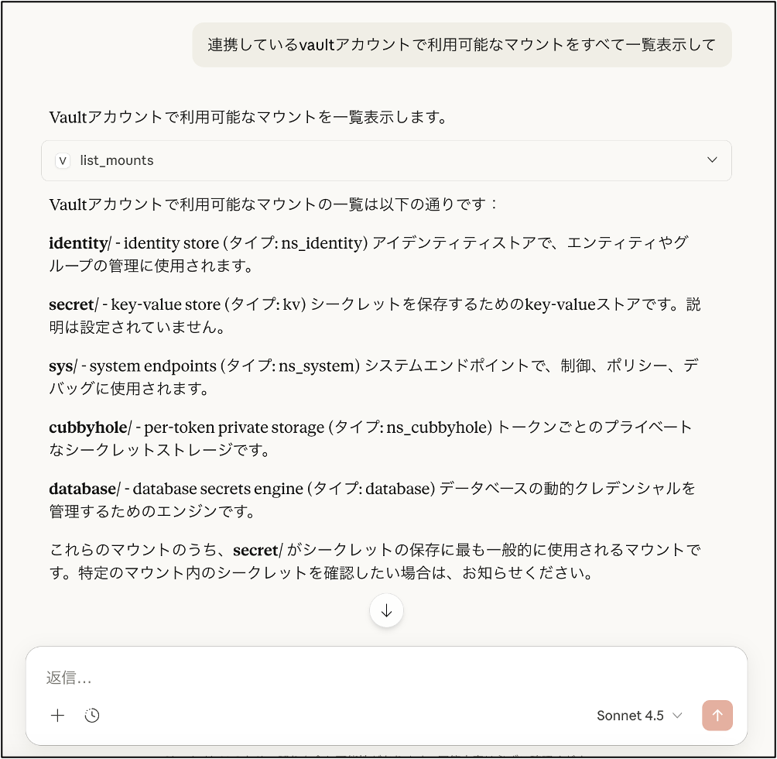Click the bold 'secret/' mount name in list
Screen dimensions: 777x759
[74, 304]
